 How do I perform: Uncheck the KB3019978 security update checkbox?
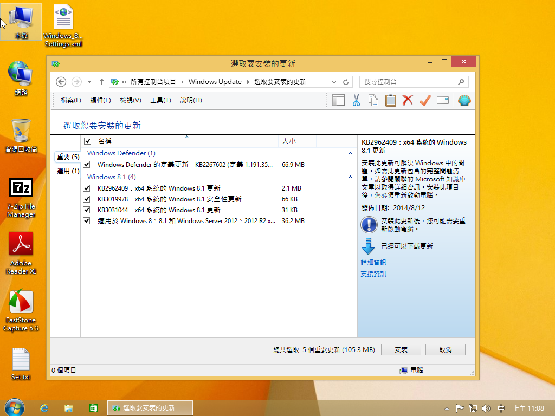(86, 199)
